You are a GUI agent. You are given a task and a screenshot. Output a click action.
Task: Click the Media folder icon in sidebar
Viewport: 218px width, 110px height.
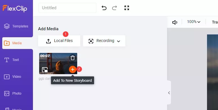7,43
